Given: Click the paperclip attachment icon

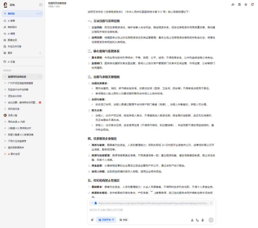Looking at the screenshot, I should click(x=92, y=220).
